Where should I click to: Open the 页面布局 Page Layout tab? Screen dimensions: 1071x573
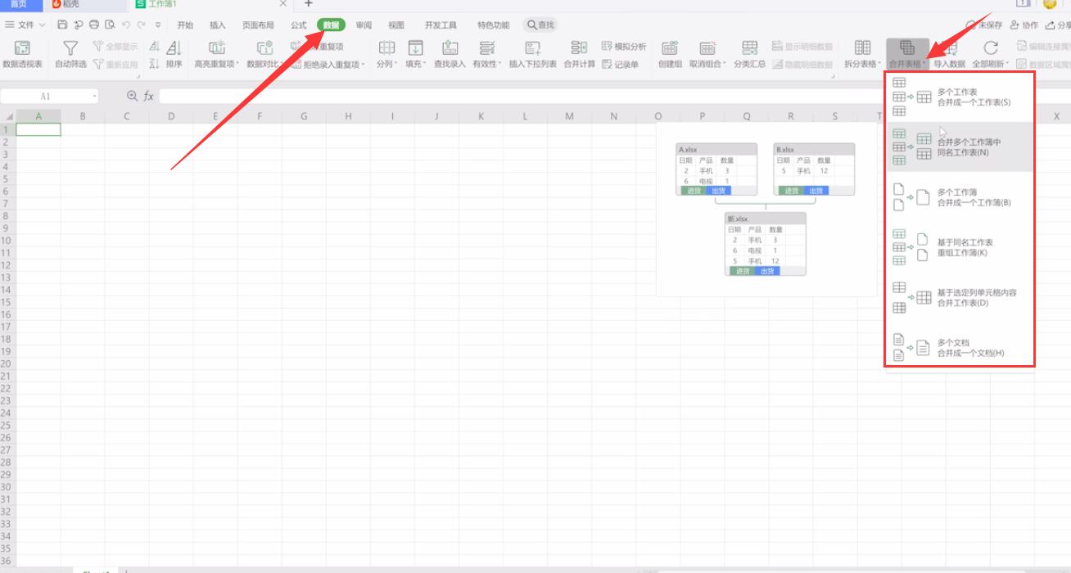pyautogui.click(x=258, y=25)
